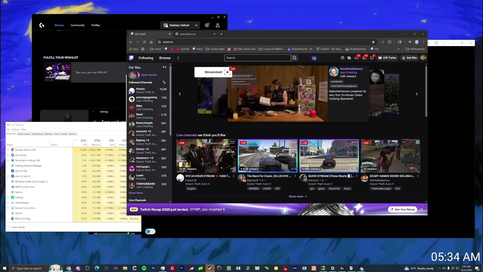Open YouTube bookmark in bookmarks bar
The width and height of the screenshot is (483, 272).
tap(182, 49)
